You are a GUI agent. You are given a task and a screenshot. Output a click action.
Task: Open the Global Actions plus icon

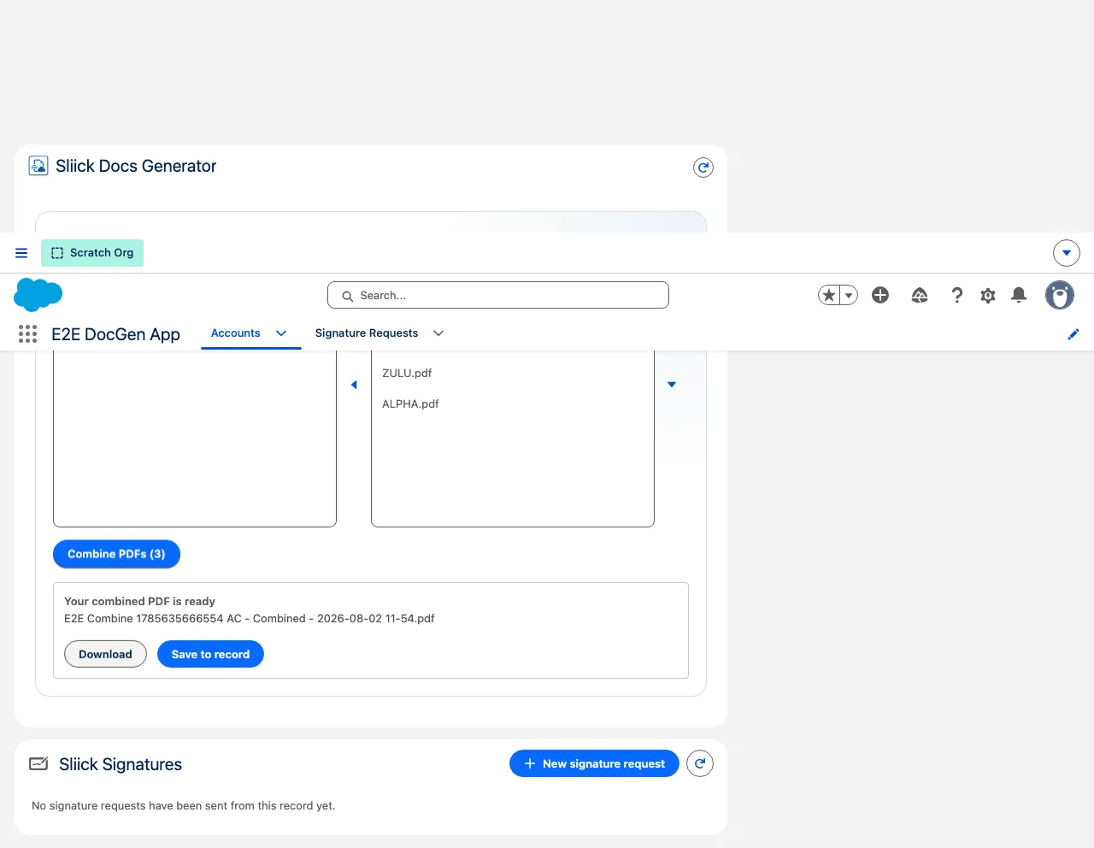point(880,295)
